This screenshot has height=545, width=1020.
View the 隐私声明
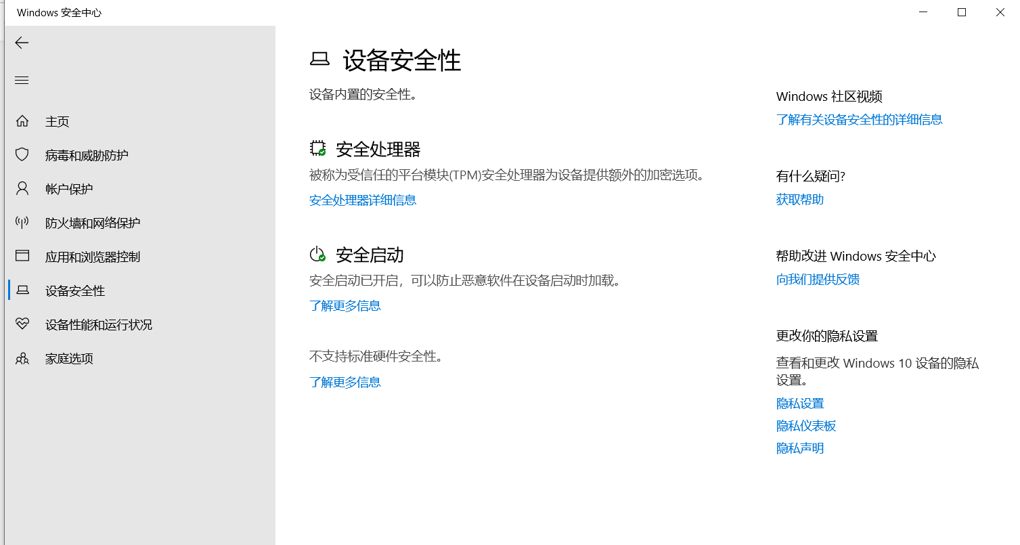[x=799, y=448]
